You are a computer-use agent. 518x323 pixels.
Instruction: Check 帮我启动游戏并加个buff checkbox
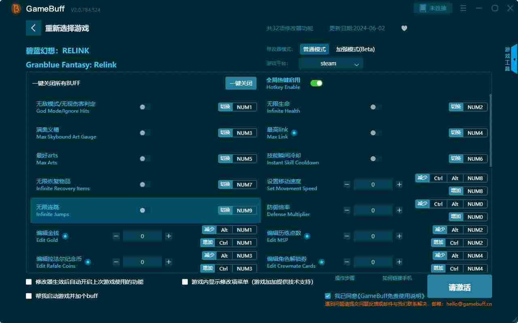pyautogui.click(x=29, y=296)
